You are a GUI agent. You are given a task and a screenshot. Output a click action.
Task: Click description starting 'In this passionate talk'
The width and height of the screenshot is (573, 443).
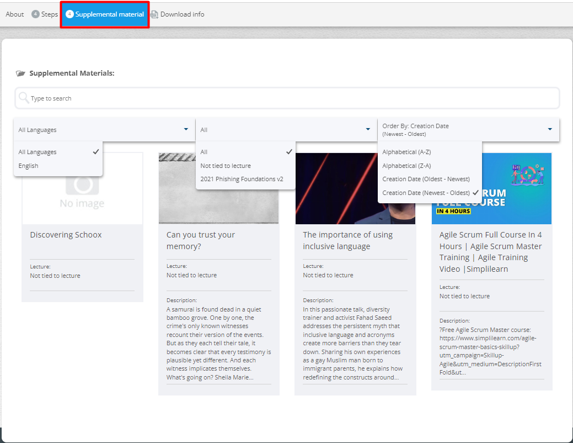(352, 344)
